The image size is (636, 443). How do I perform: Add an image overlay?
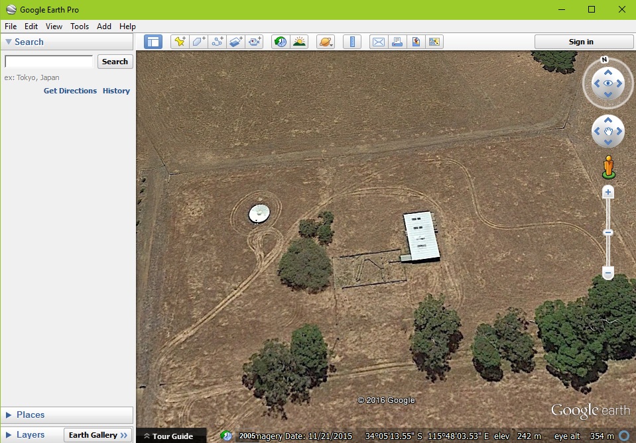point(235,42)
